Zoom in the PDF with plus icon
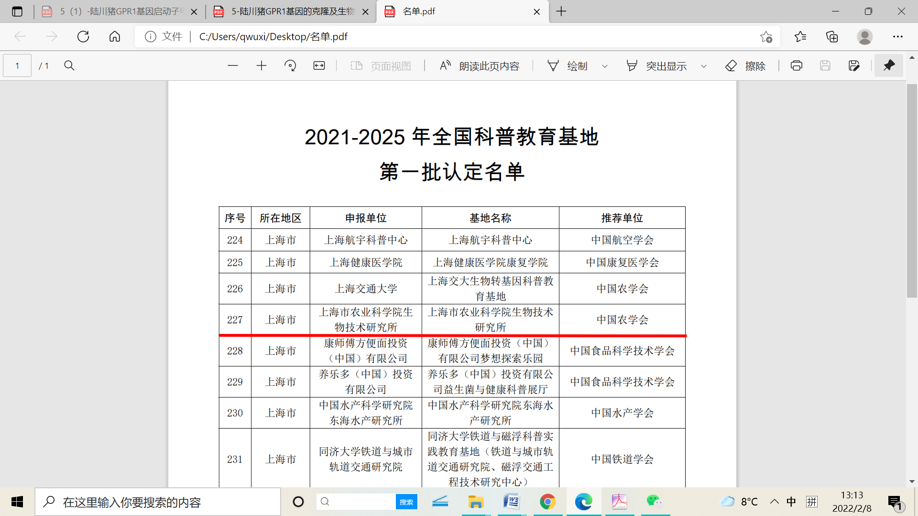The height and width of the screenshot is (516, 918). click(262, 66)
